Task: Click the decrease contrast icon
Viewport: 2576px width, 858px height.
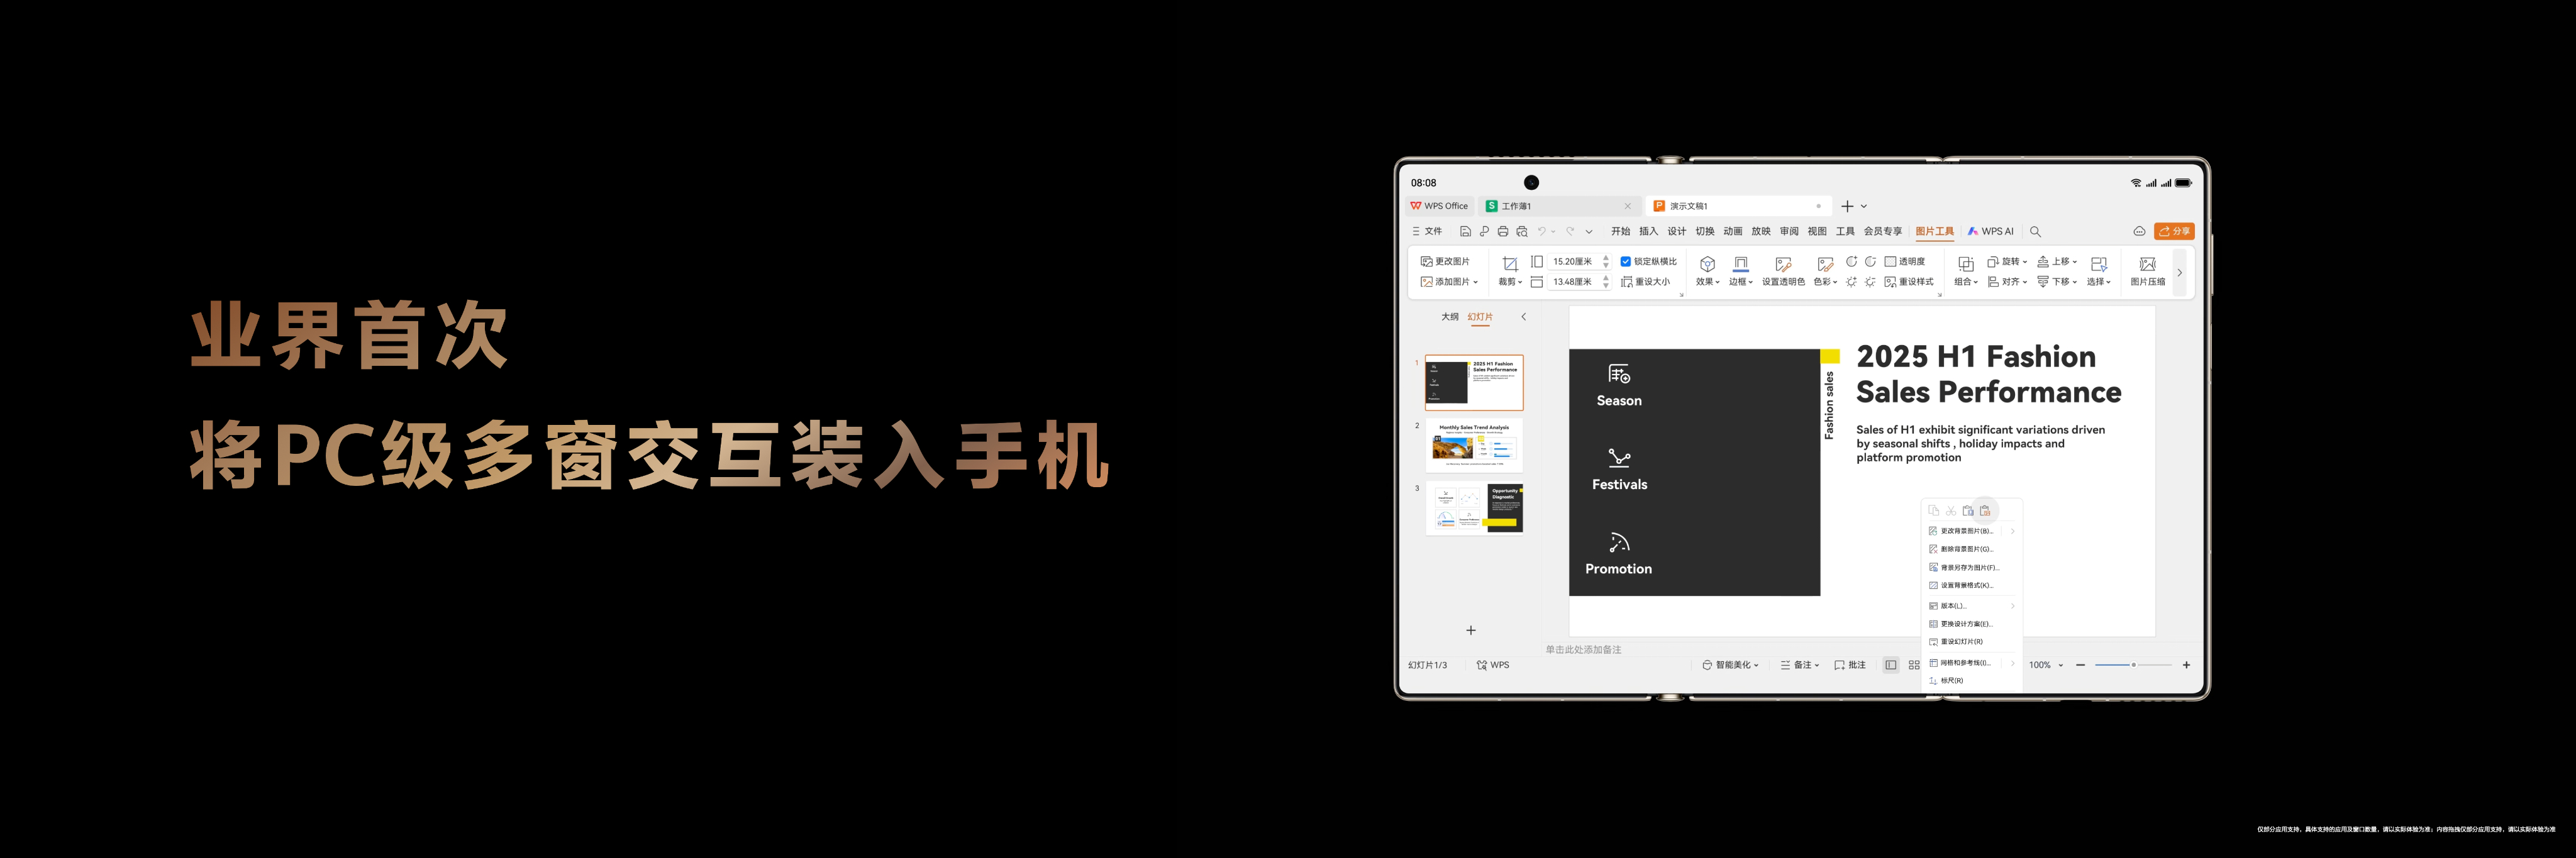Action: pyautogui.click(x=1870, y=262)
